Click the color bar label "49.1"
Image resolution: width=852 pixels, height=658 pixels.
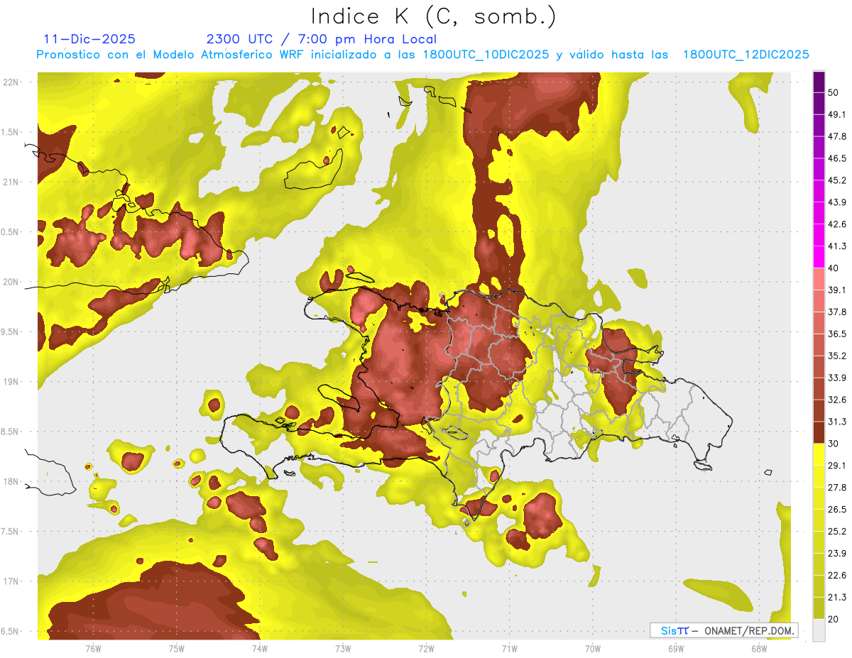(x=837, y=114)
